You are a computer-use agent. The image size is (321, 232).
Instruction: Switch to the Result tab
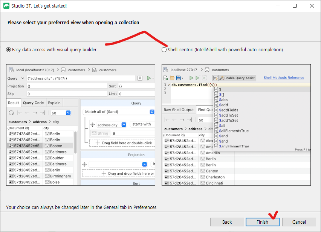14,103
